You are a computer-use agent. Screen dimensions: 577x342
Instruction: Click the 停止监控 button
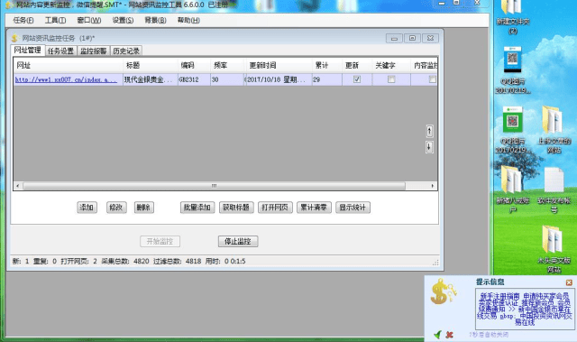pos(238,242)
